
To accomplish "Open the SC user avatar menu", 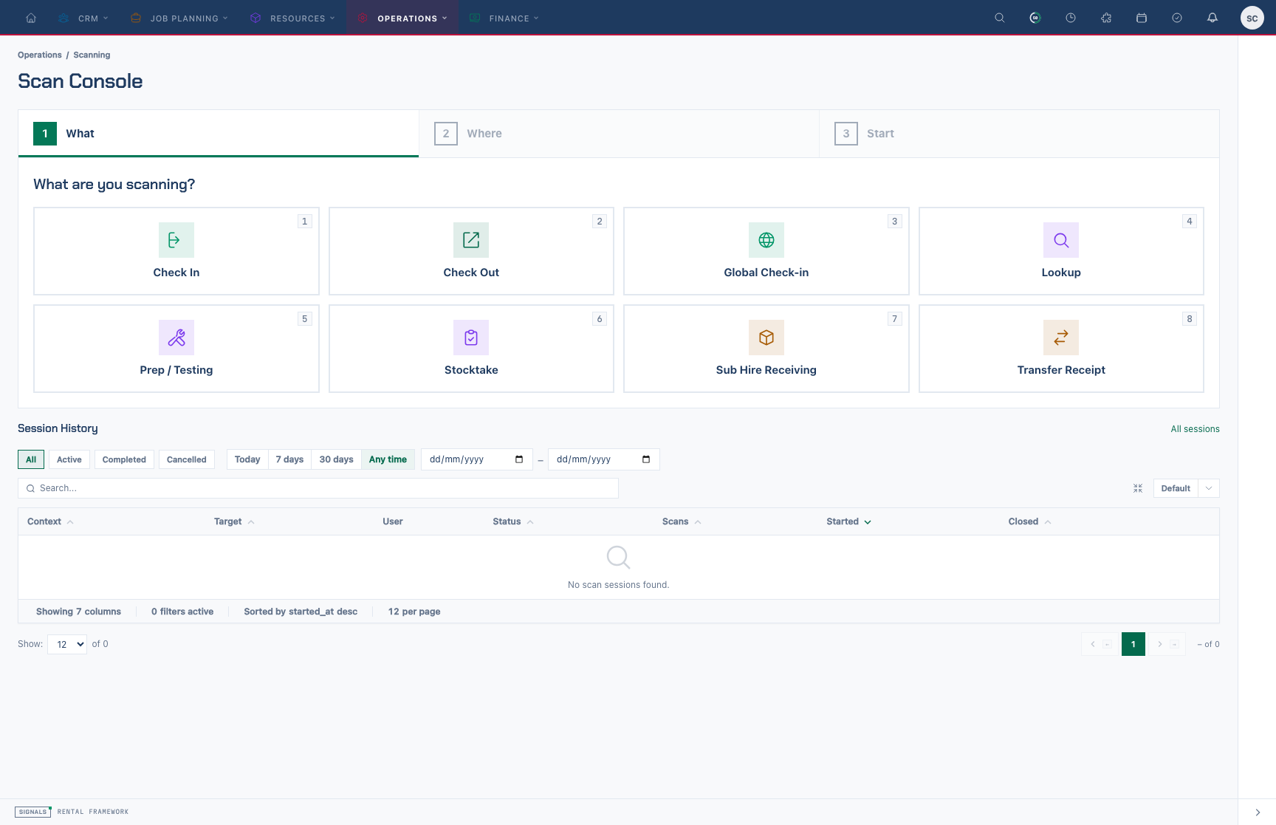I will point(1252,18).
